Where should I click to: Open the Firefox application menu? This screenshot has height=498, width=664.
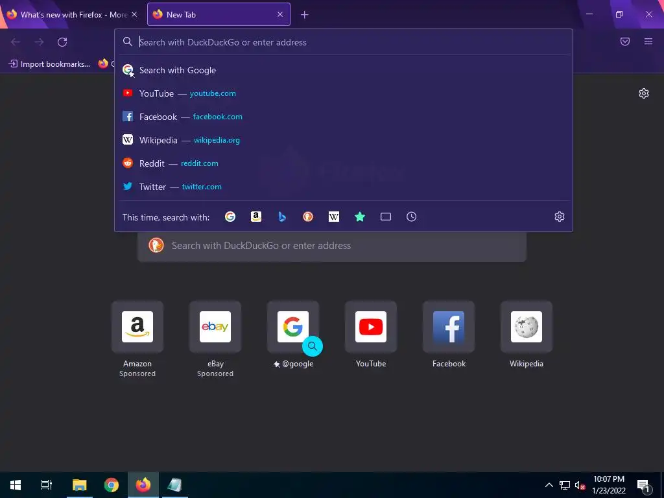coord(648,41)
